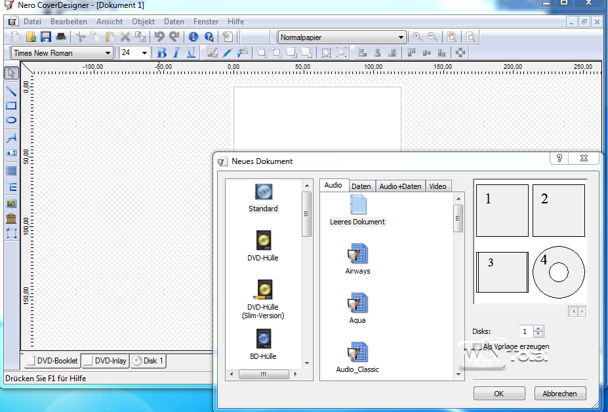
Task: Select the text box tool
Action: tap(11, 153)
